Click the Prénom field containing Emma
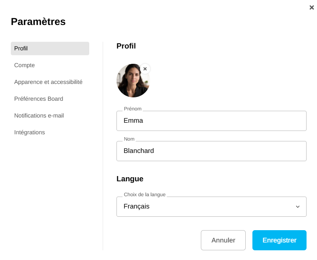The width and height of the screenshot is (317, 260). [211, 121]
